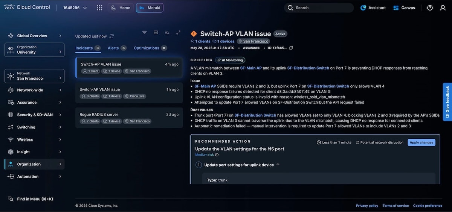This screenshot has height=212, width=452.
Task: Expand the Wireless menu chevron
Action: click(60, 139)
